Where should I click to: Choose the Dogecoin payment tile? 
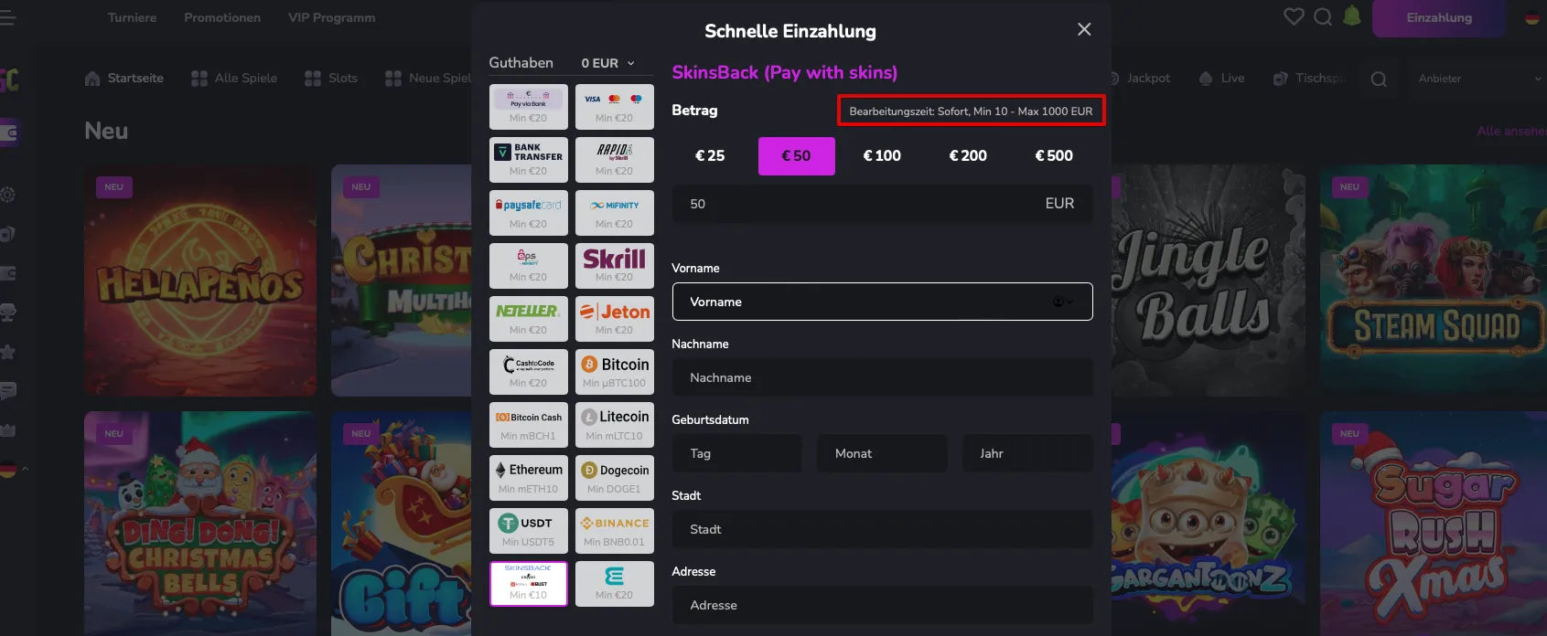(614, 477)
